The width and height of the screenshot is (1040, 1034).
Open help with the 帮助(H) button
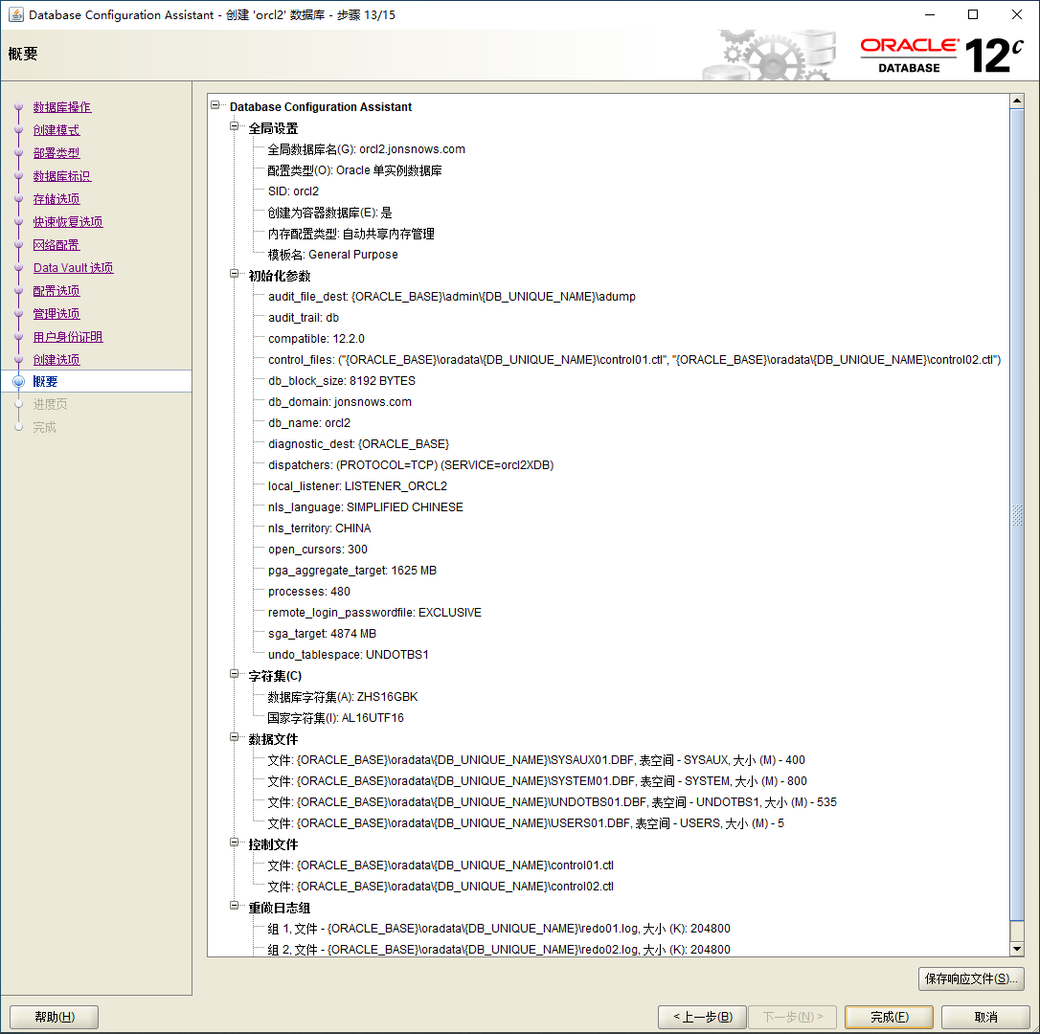54,1017
